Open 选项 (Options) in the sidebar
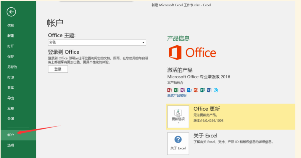Screen dimensions: 301x158 pos(11,145)
